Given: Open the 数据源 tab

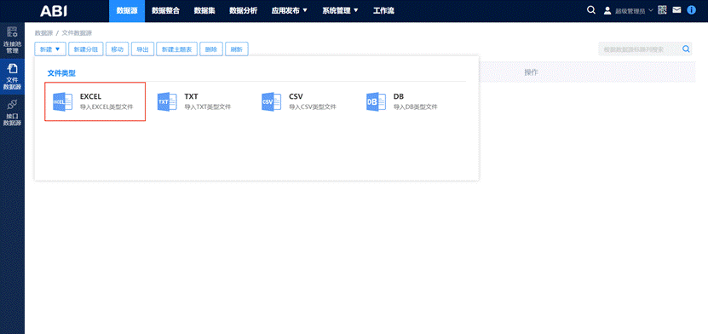Looking at the screenshot, I should pos(127,11).
